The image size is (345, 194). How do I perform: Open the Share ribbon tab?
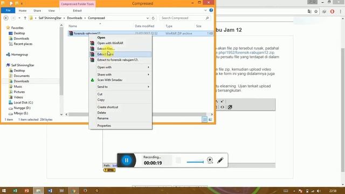[37, 11]
